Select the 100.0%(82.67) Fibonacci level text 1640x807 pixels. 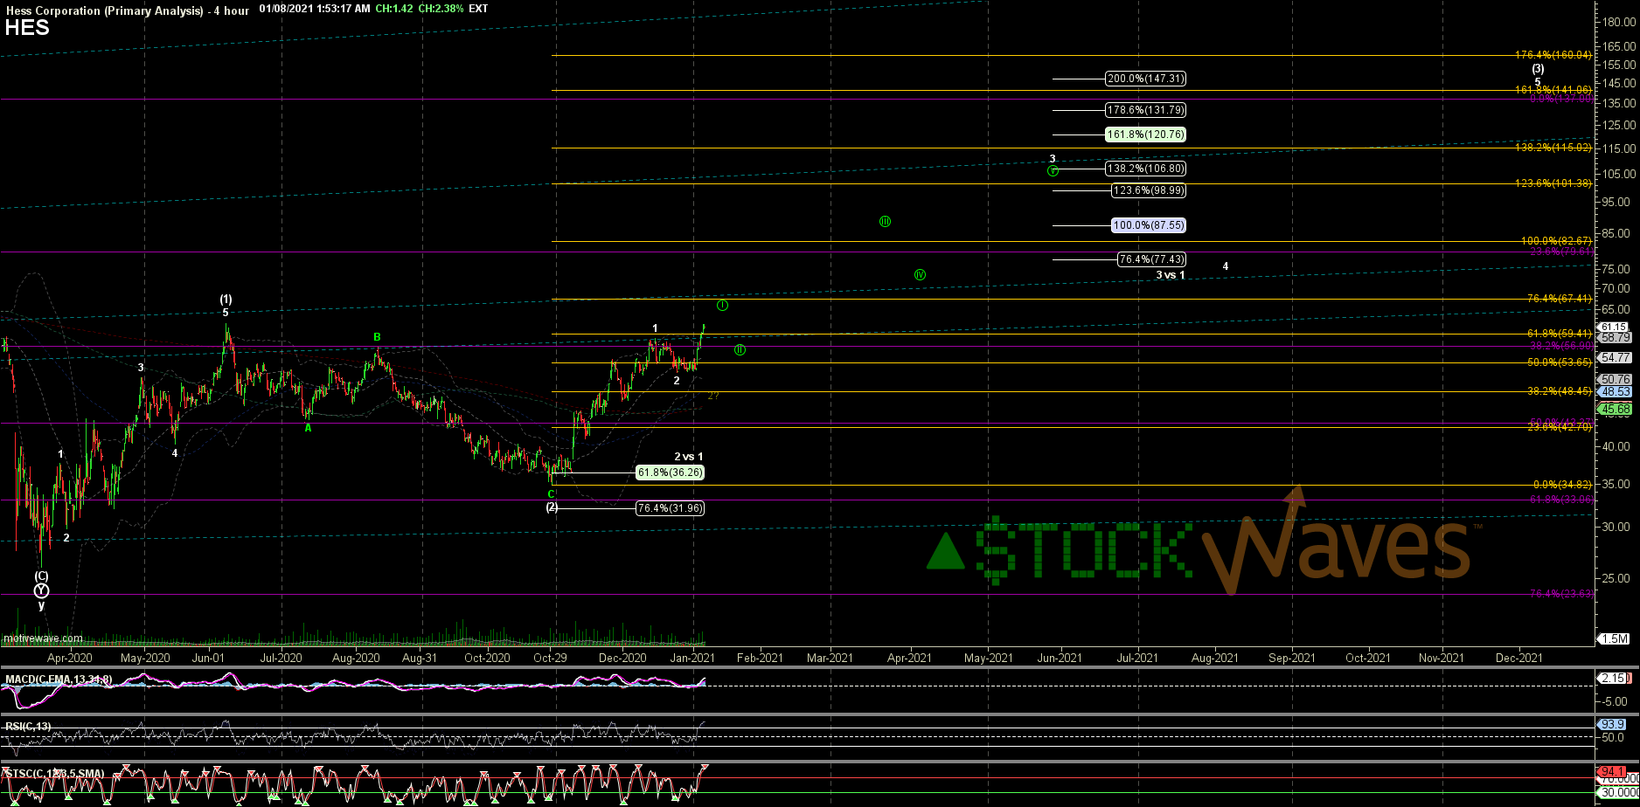click(x=1557, y=240)
